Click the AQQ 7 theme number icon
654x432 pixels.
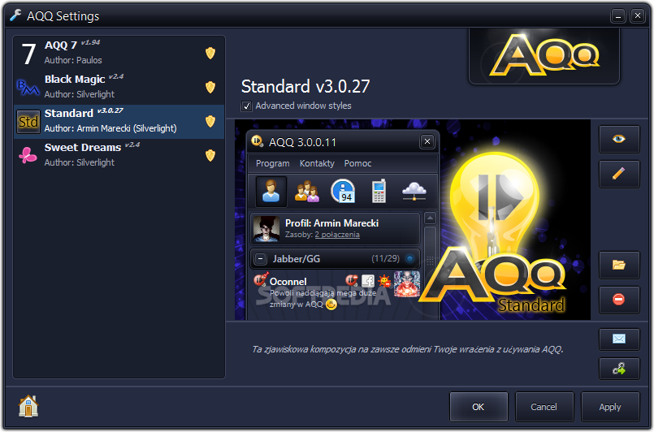28,54
